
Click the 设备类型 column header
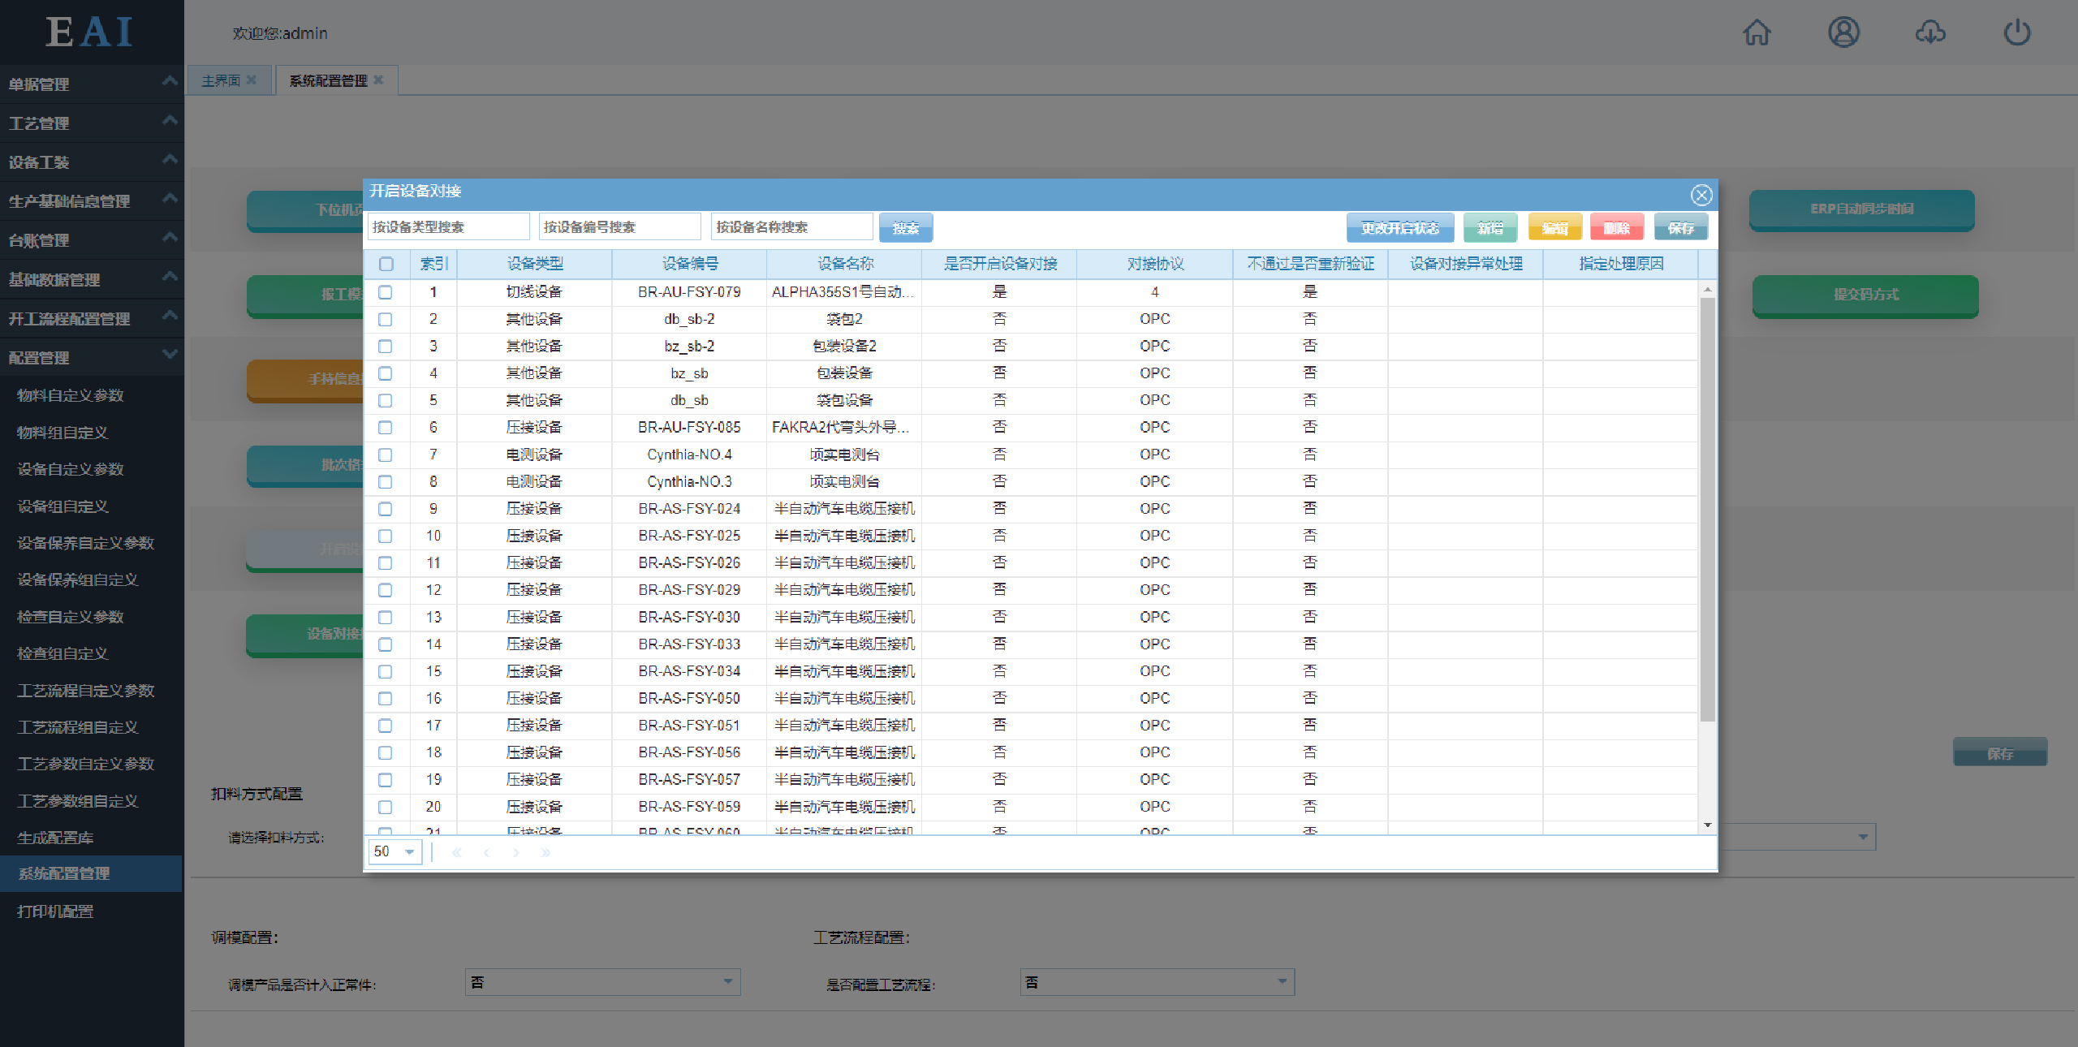(535, 264)
